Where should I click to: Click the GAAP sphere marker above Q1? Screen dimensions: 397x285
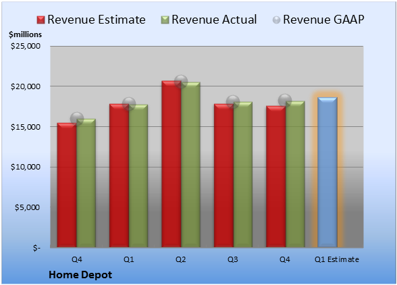(x=129, y=103)
